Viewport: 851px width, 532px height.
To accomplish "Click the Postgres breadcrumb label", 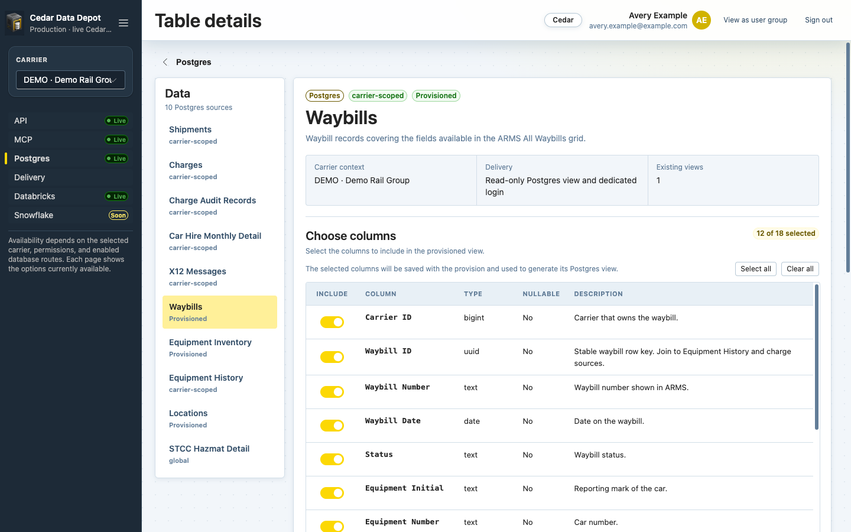I will click(194, 62).
